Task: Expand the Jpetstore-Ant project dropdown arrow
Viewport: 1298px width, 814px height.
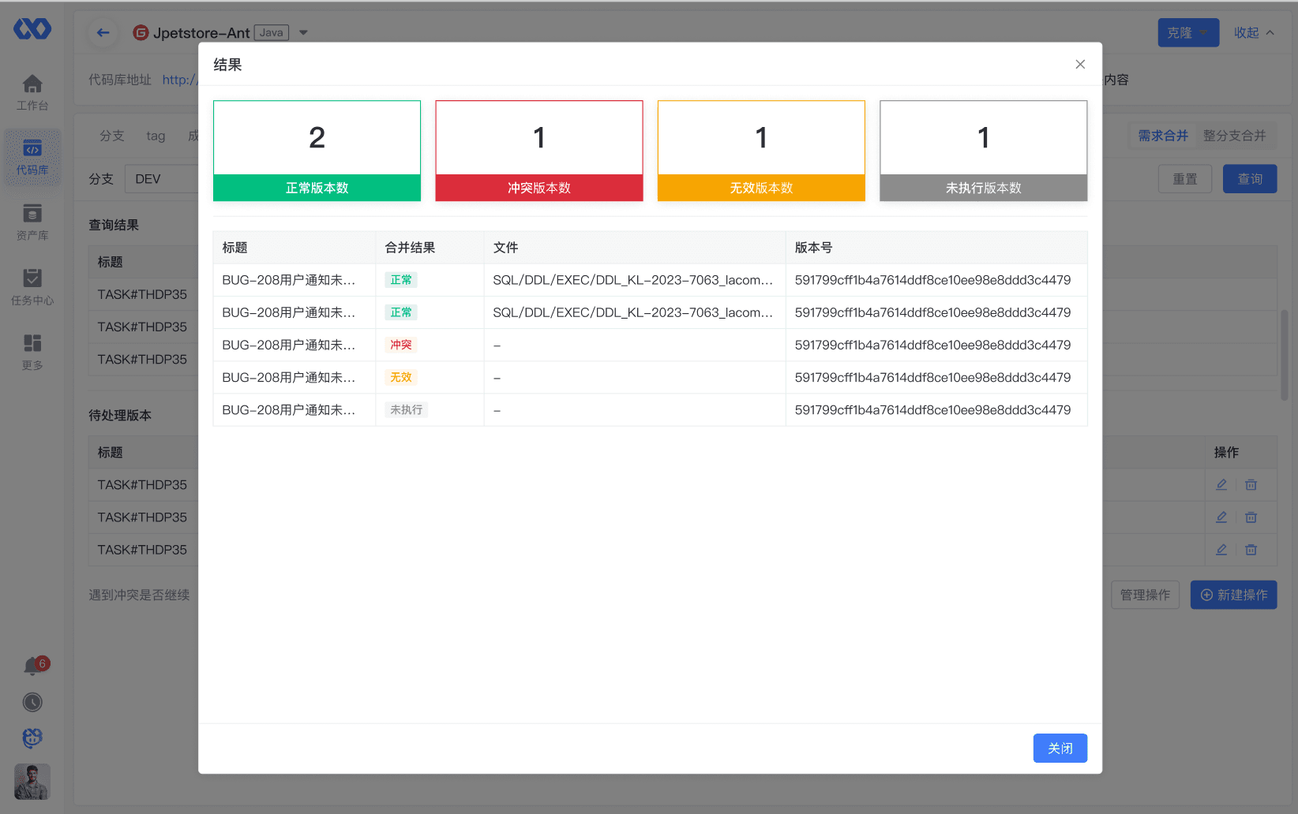Action: pyautogui.click(x=303, y=33)
